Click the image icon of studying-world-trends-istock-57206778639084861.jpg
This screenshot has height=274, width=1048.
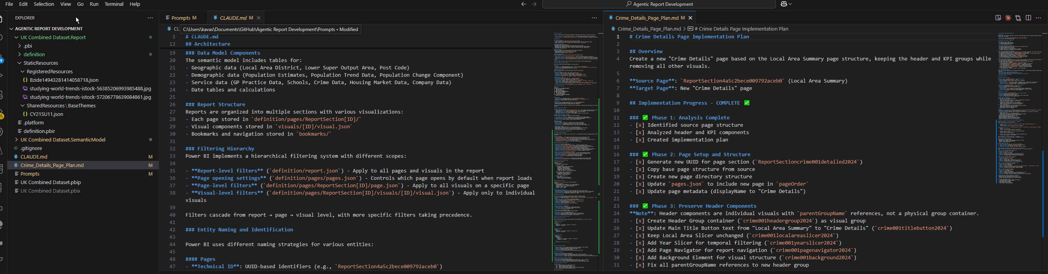coord(25,97)
